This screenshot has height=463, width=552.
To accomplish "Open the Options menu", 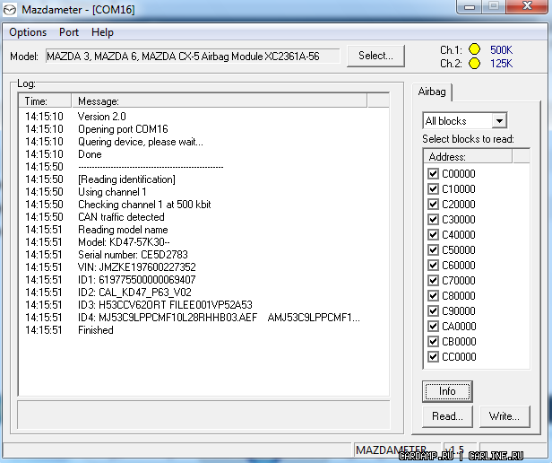I will [28, 32].
